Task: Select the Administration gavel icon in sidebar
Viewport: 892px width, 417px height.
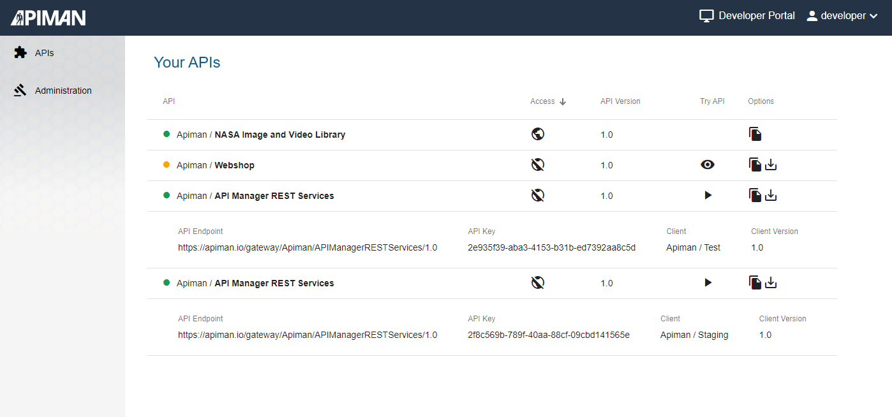Action: point(20,90)
